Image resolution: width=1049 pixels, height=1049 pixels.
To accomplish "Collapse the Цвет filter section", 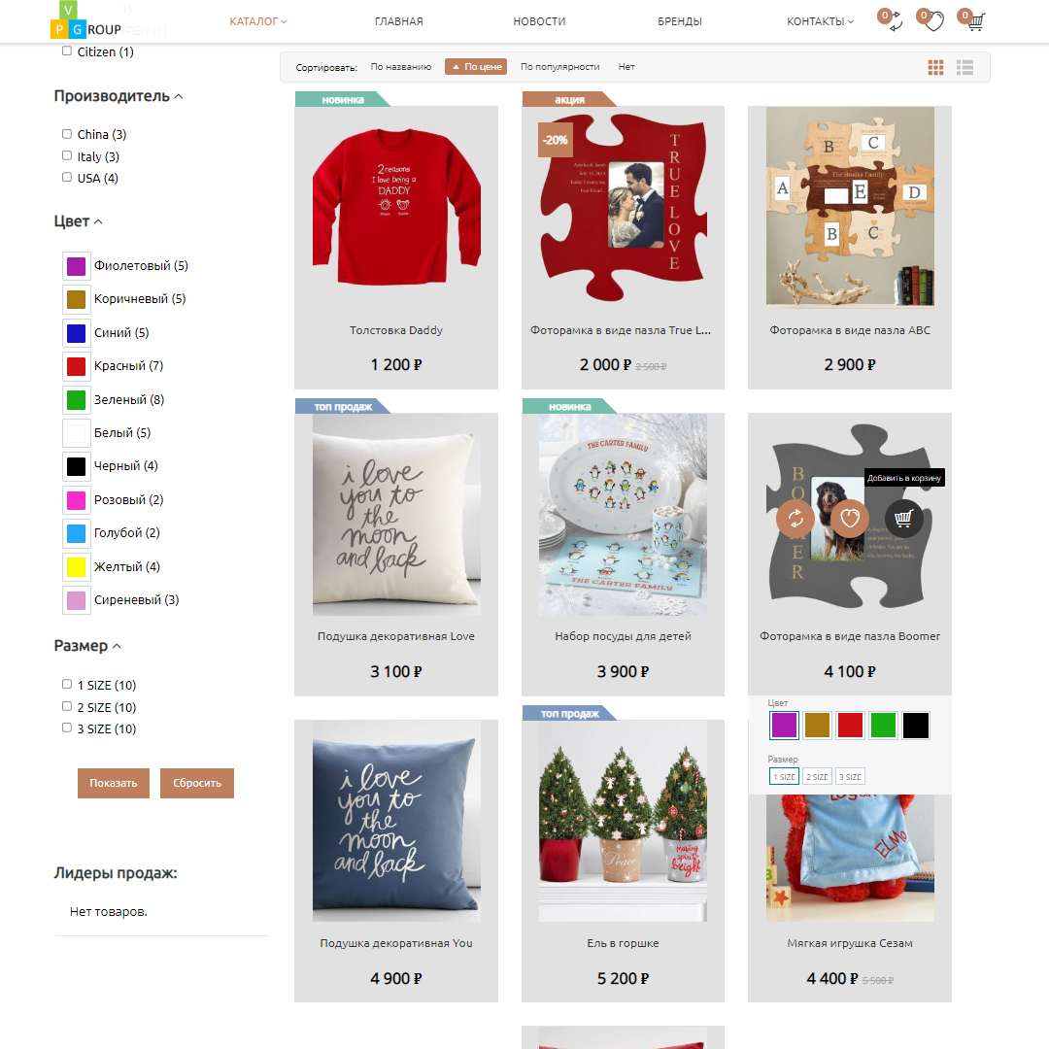I will 79,221.
